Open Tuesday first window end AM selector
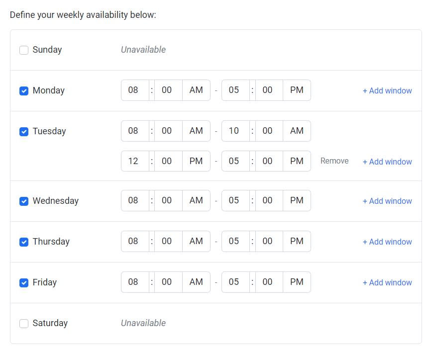430x348 pixels. (297, 131)
